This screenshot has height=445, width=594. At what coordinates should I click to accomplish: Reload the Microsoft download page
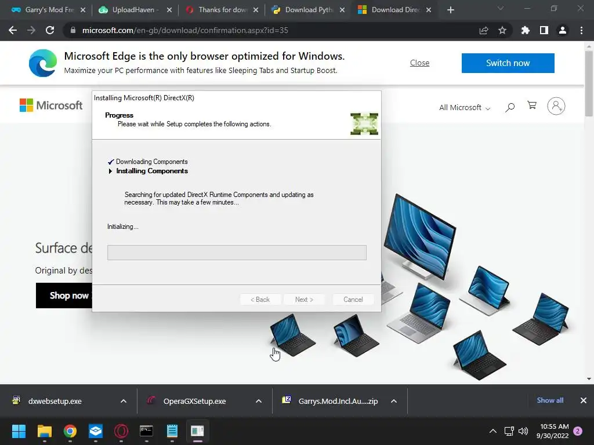point(50,30)
